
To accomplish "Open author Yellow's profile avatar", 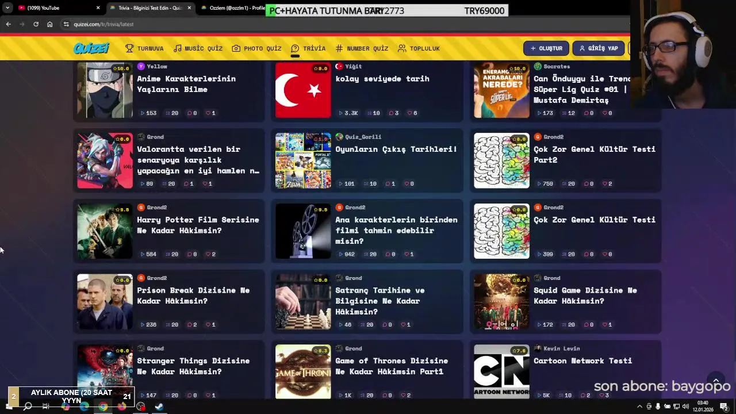I will [141, 67].
